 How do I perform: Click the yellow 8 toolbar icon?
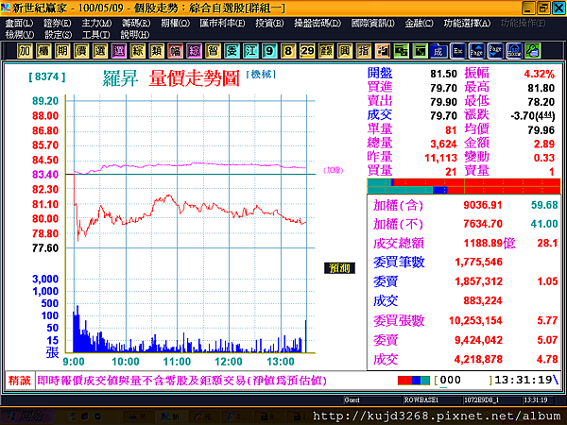288,51
